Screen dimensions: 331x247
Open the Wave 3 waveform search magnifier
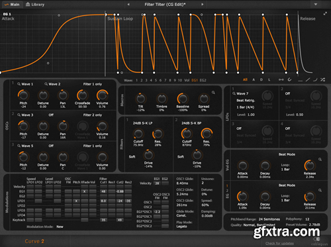click(19, 115)
